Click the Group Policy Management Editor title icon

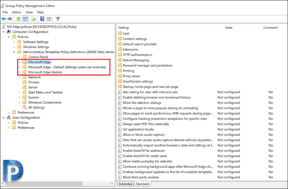pyautogui.click(x=2, y=6)
